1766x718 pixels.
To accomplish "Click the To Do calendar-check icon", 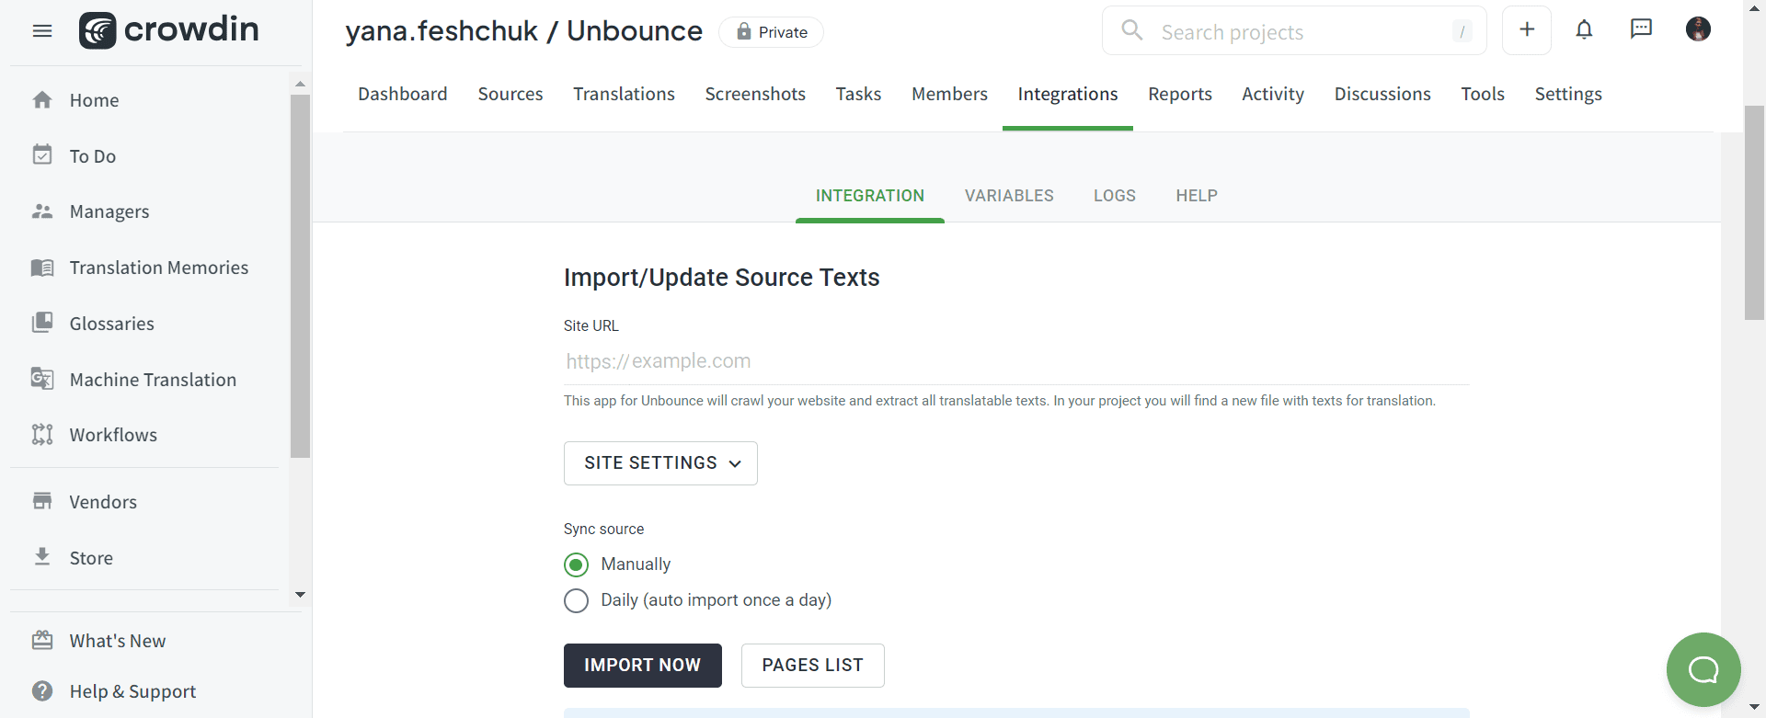I will [42, 154].
